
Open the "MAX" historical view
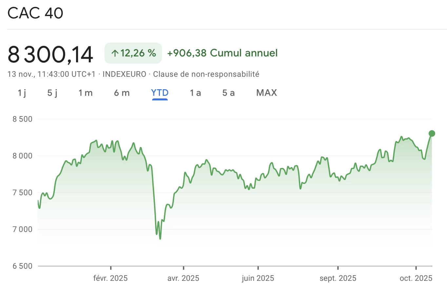tap(266, 93)
